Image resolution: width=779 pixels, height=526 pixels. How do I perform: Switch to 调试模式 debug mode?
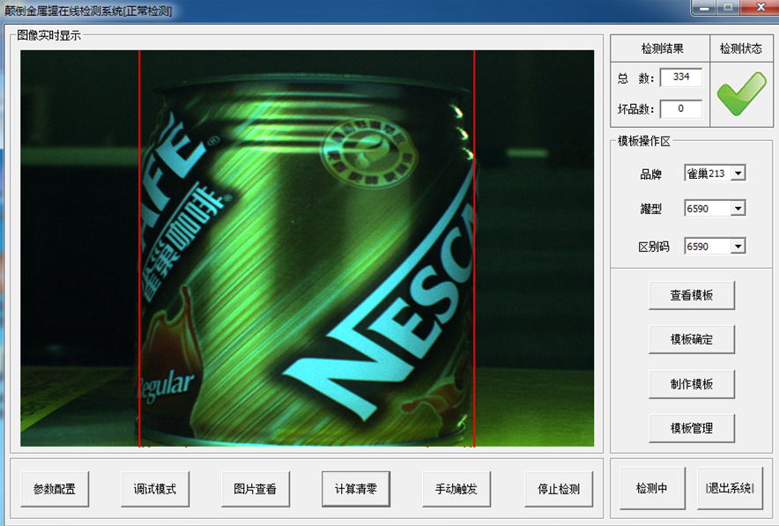155,489
